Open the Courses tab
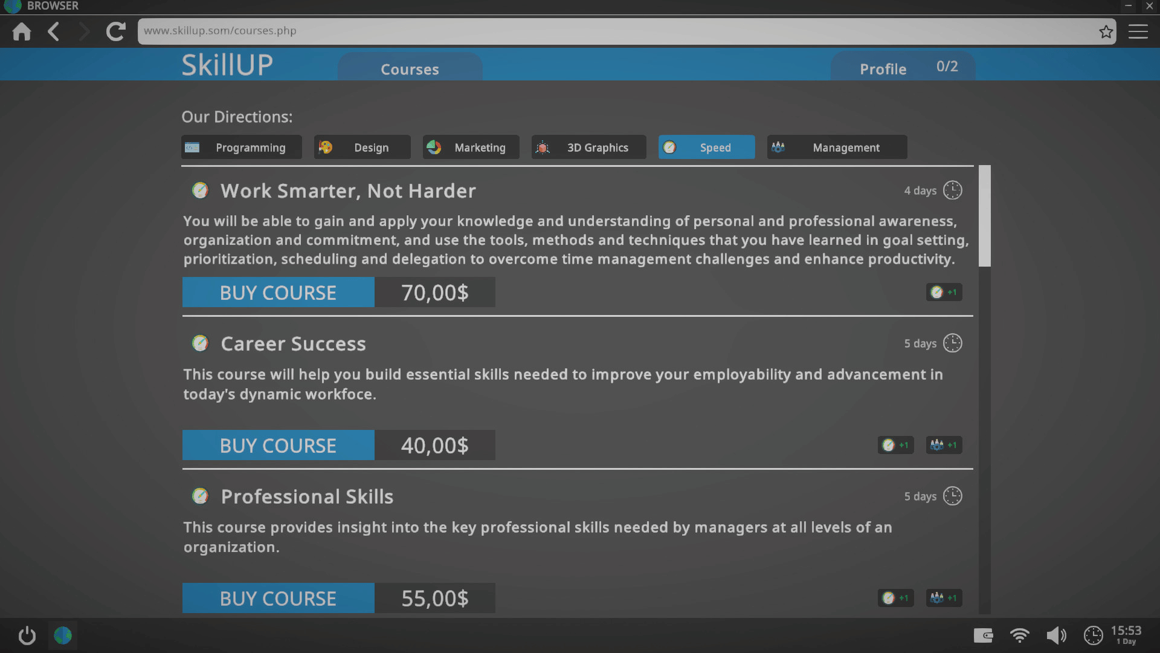 coord(410,69)
